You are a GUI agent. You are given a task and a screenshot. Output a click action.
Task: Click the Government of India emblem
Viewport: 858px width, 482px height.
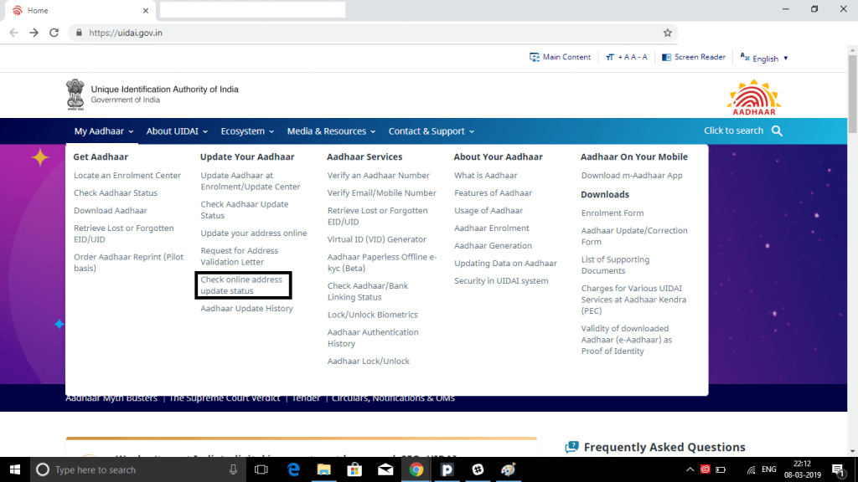click(76, 94)
